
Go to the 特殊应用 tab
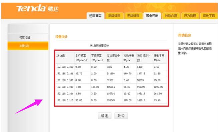point(171,16)
